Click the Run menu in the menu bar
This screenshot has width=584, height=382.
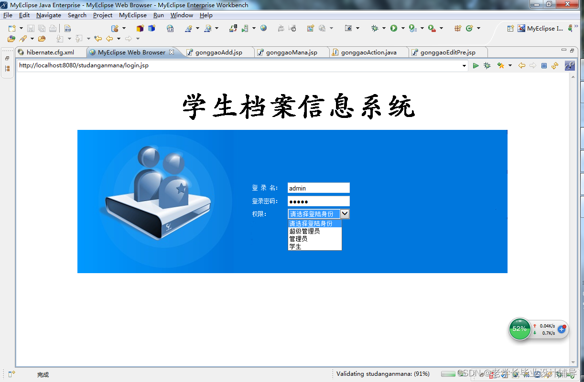pyautogui.click(x=158, y=15)
